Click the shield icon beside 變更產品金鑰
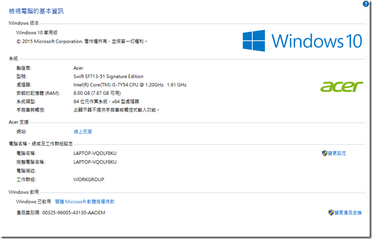The width and height of the screenshot is (372, 239). (331, 212)
